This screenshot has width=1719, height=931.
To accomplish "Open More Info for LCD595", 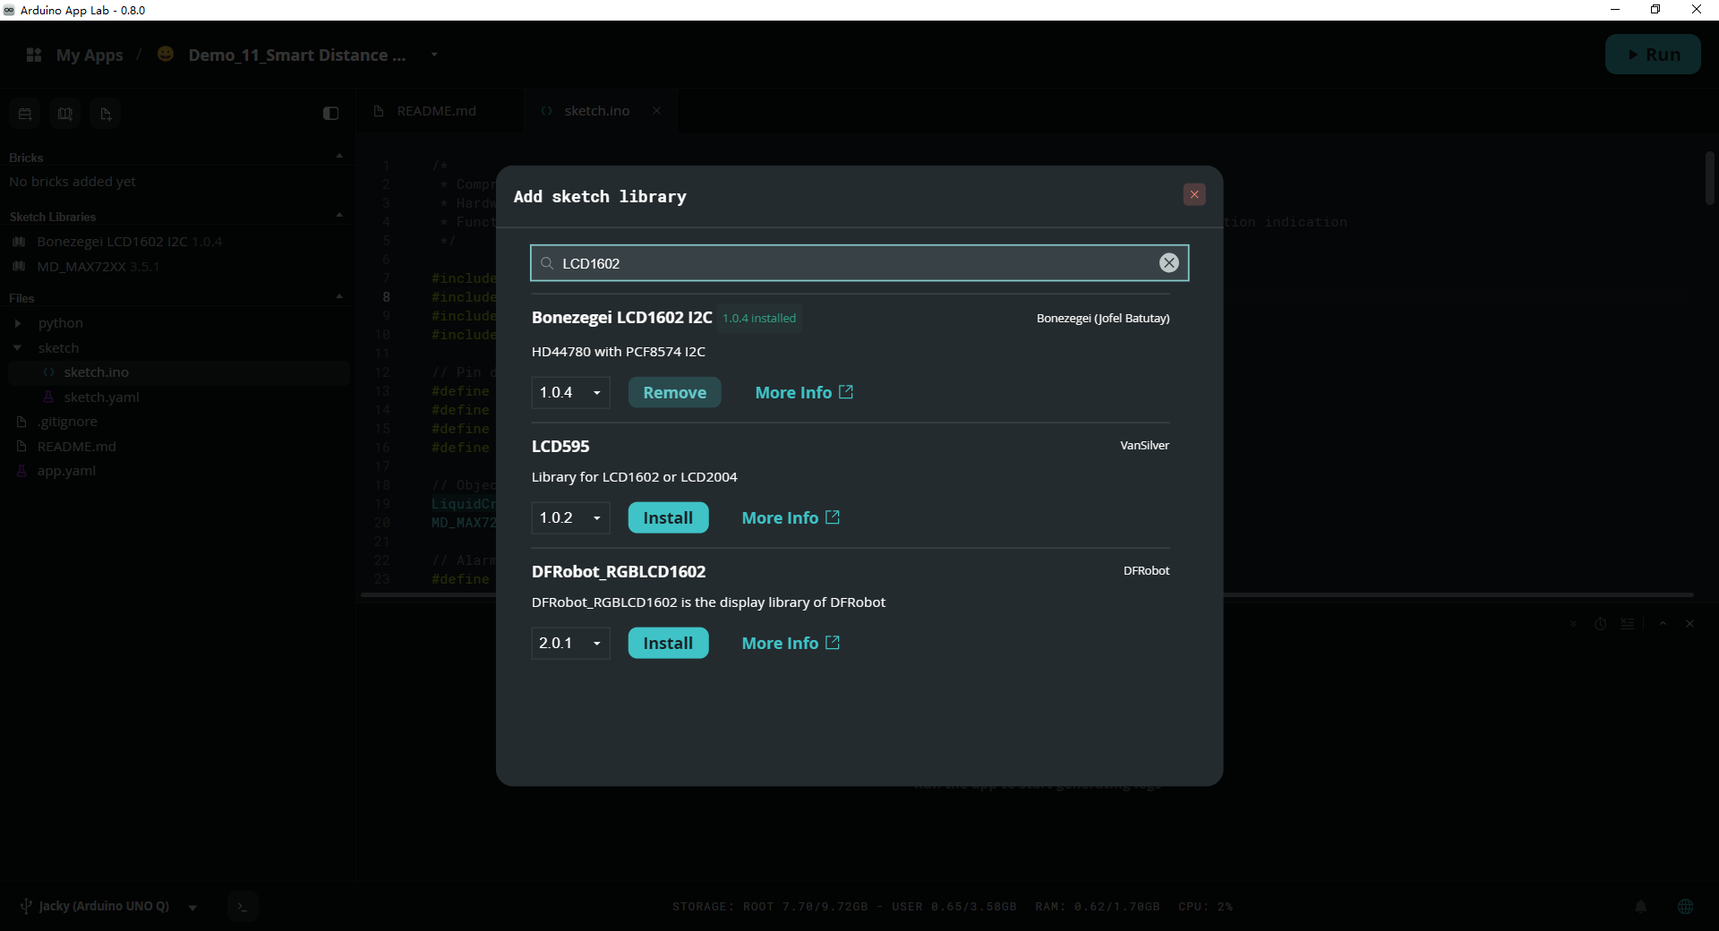I will coord(791,517).
